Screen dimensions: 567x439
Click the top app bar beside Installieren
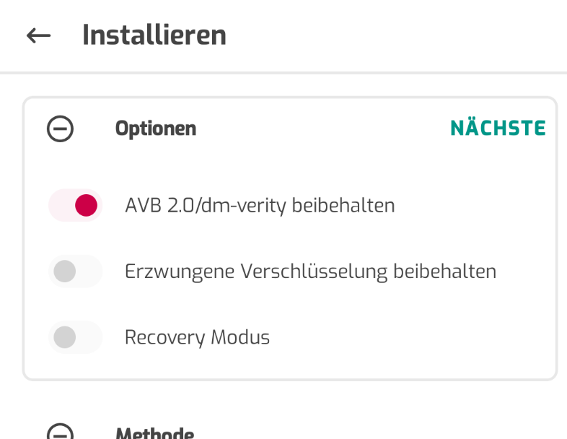point(397,35)
